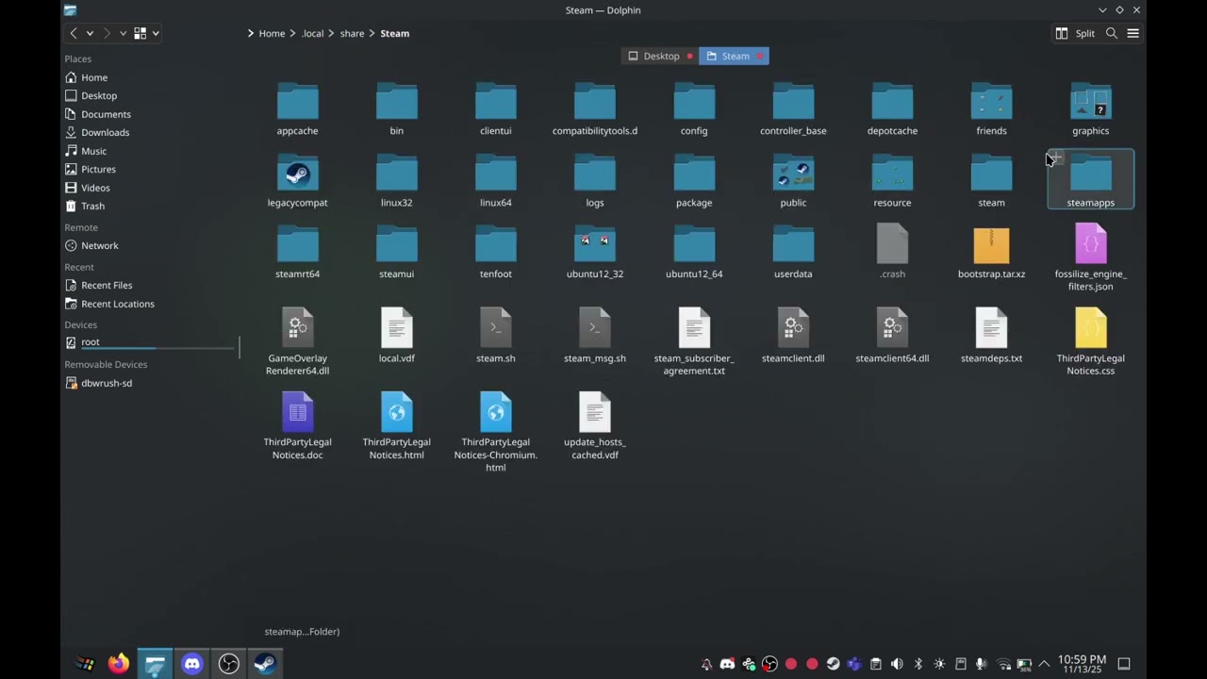1207x679 pixels.
Task: Close the Desktop tab via red dot
Action: tap(689, 56)
